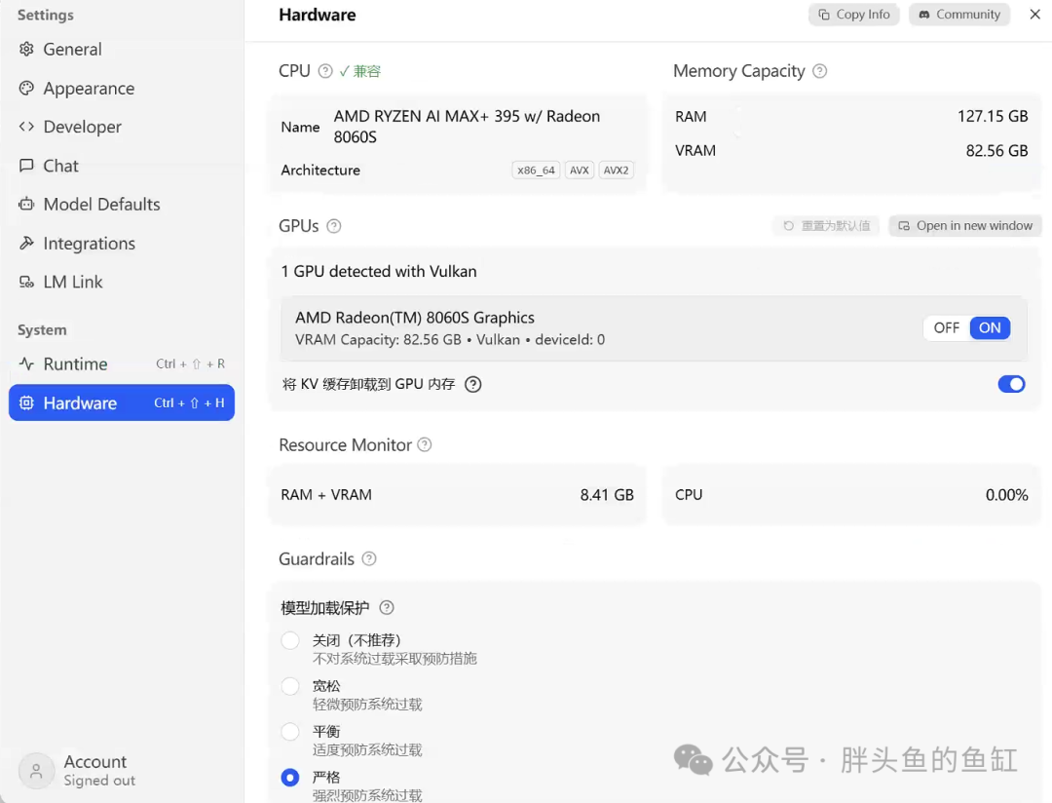Go to Developer settings
1052x803 pixels.
pos(122,127)
